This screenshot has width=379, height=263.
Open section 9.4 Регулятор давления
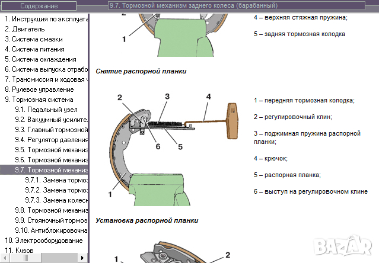coord(52,140)
